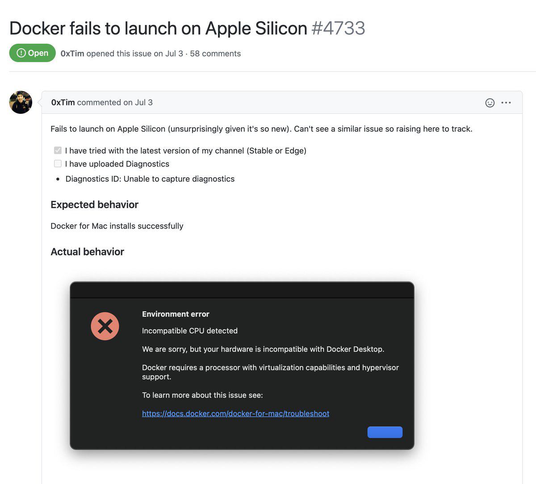The height and width of the screenshot is (484, 536).
Task: Click the '58 comments' count text
Action: [215, 54]
